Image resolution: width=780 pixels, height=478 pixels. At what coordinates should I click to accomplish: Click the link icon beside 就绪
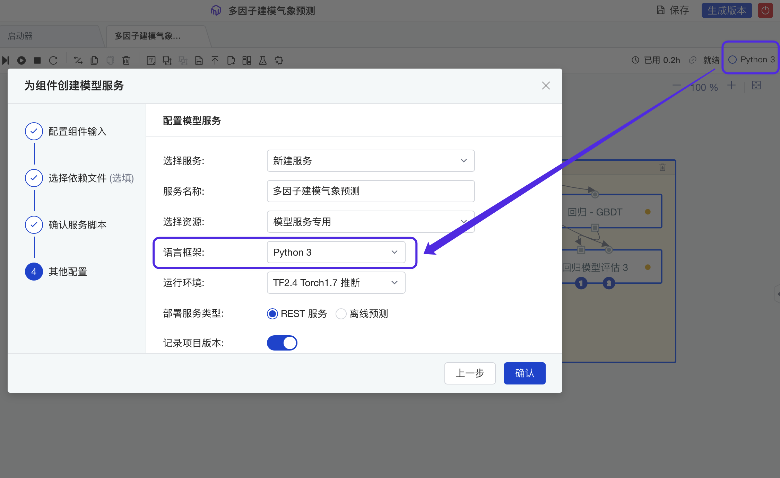point(693,60)
